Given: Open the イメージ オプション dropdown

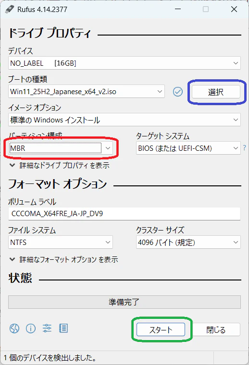Looking at the screenshot, I should pyautogui.click(x=124, y=120).
